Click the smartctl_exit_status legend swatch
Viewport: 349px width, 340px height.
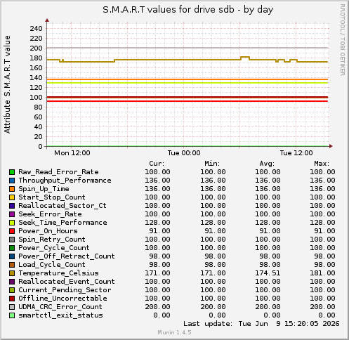click(x=12, y=315)
